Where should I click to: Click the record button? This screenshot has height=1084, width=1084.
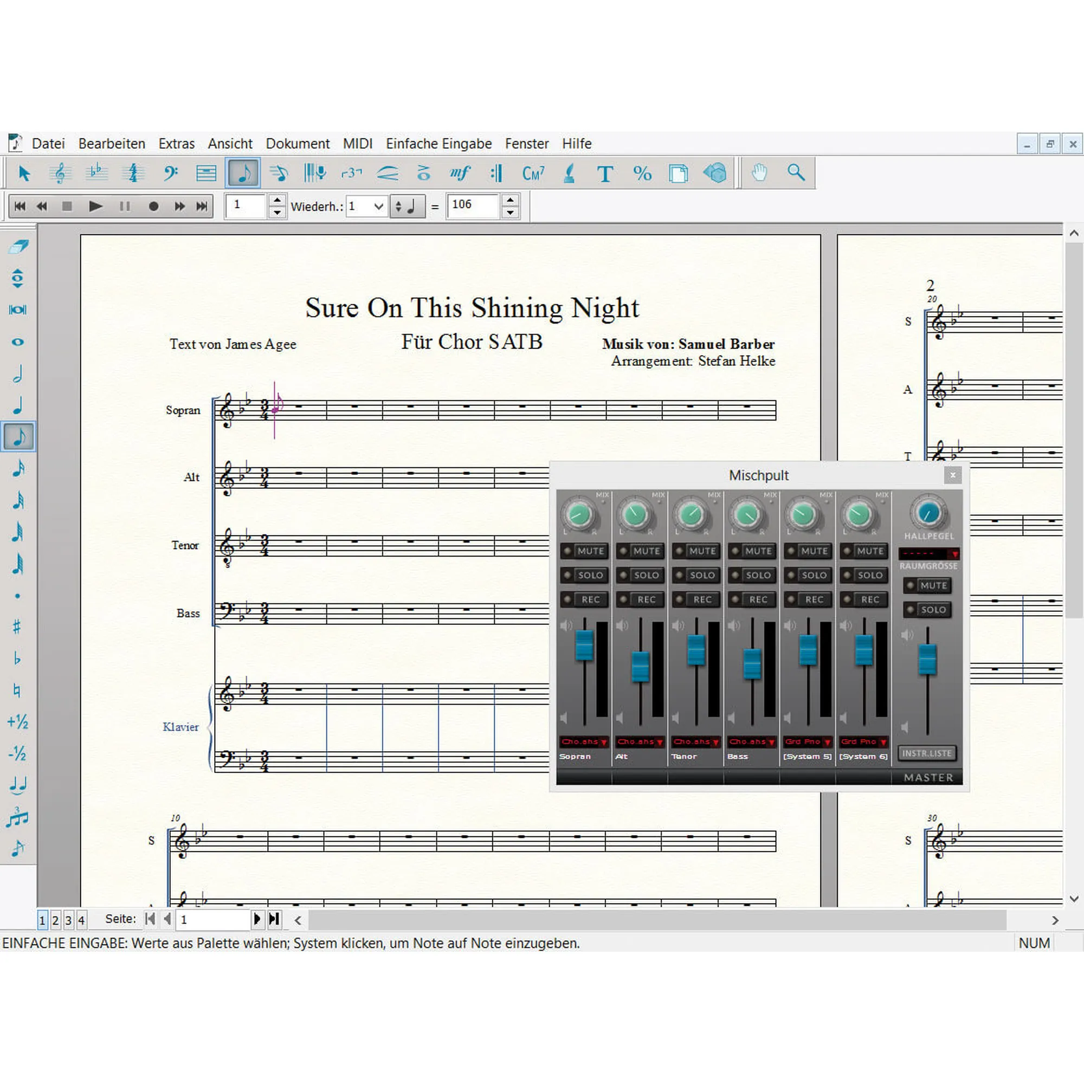[153, 207]
